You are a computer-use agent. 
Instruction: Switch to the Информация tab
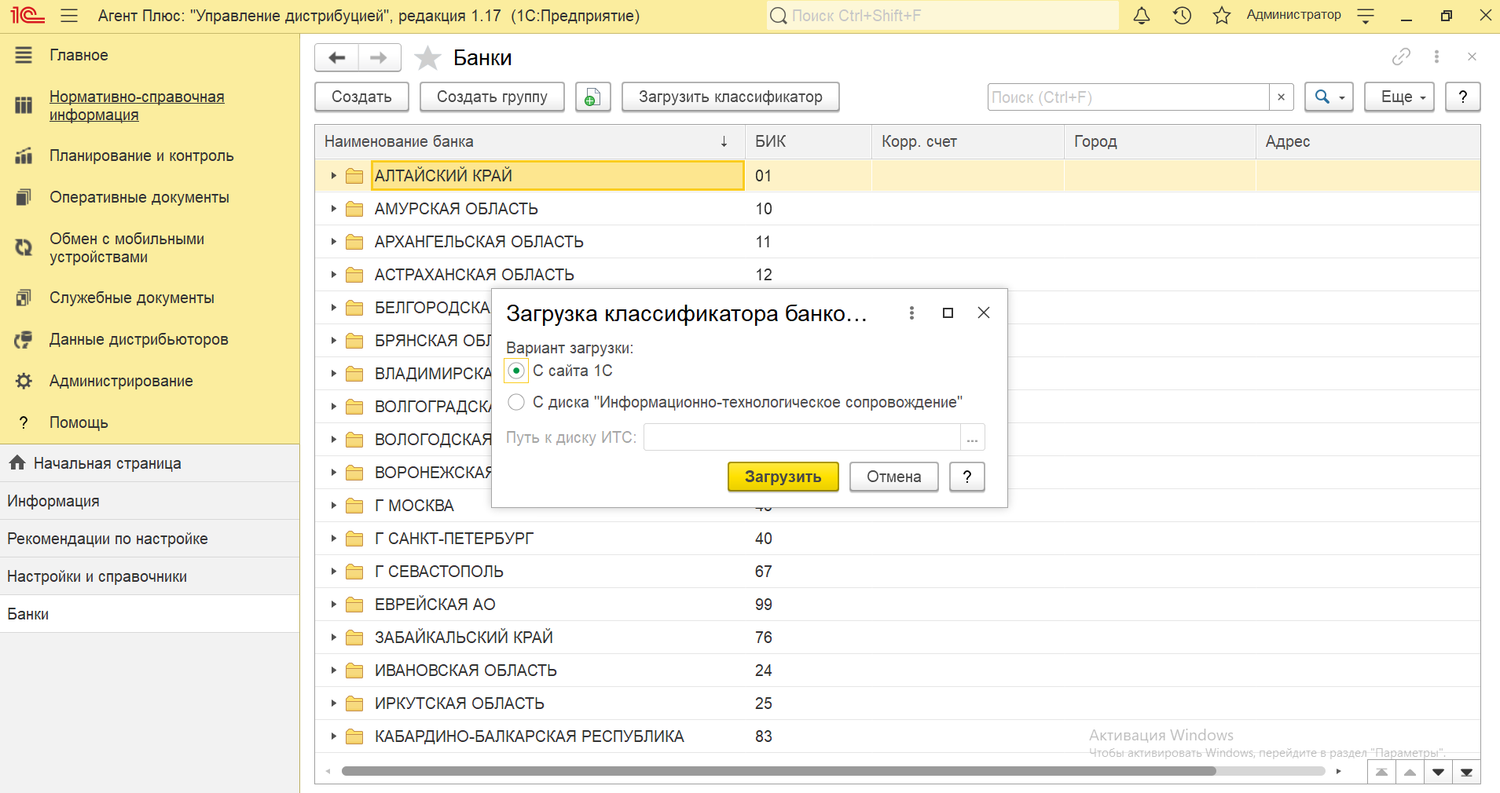pos(149,501)
